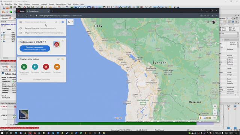The image size is (240, 135).
Task: Expand the nearby categories panel chevron
Action: point(21,79)
